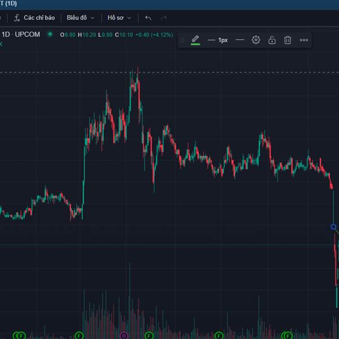Screen dimensions: 339x339
Task: Click the open price O9.80
Action: pos(68,34)
